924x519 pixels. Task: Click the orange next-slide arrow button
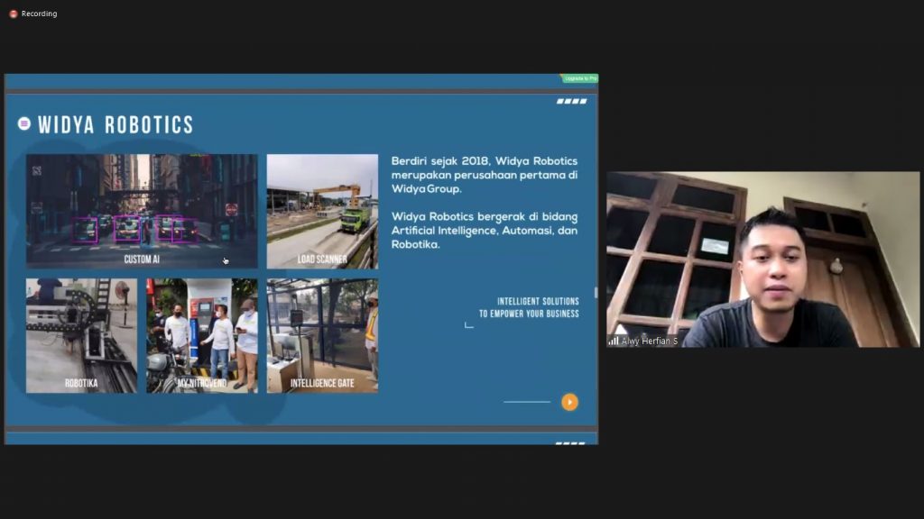click(570, 402)
